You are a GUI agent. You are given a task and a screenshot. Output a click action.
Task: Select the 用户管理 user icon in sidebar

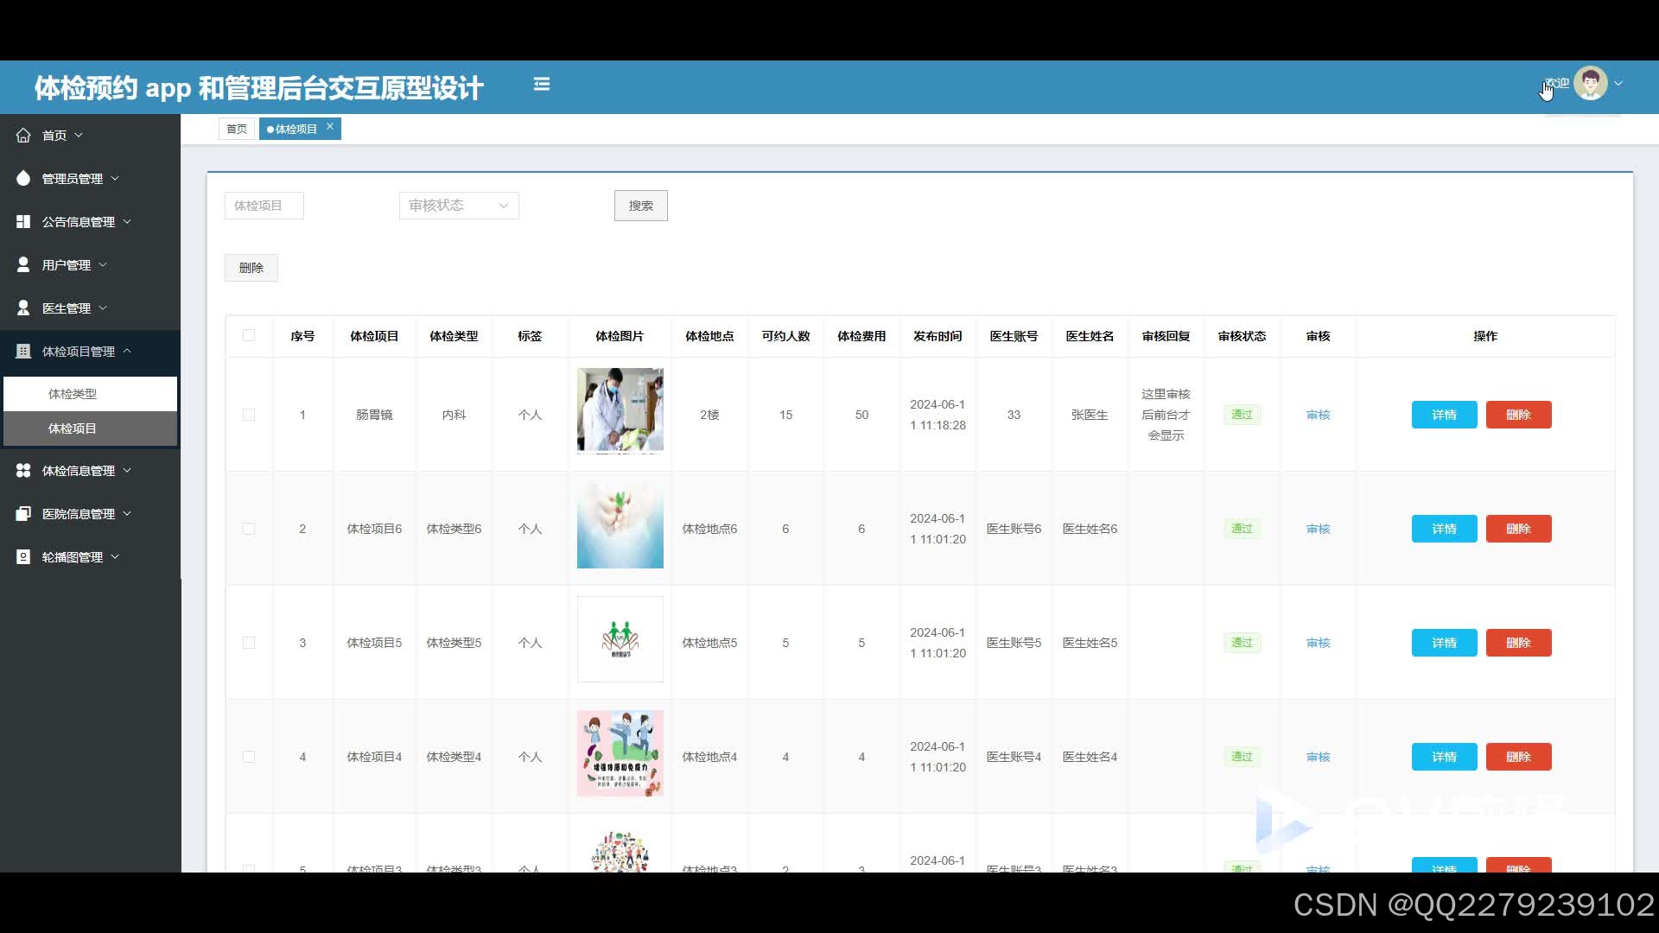23,264
